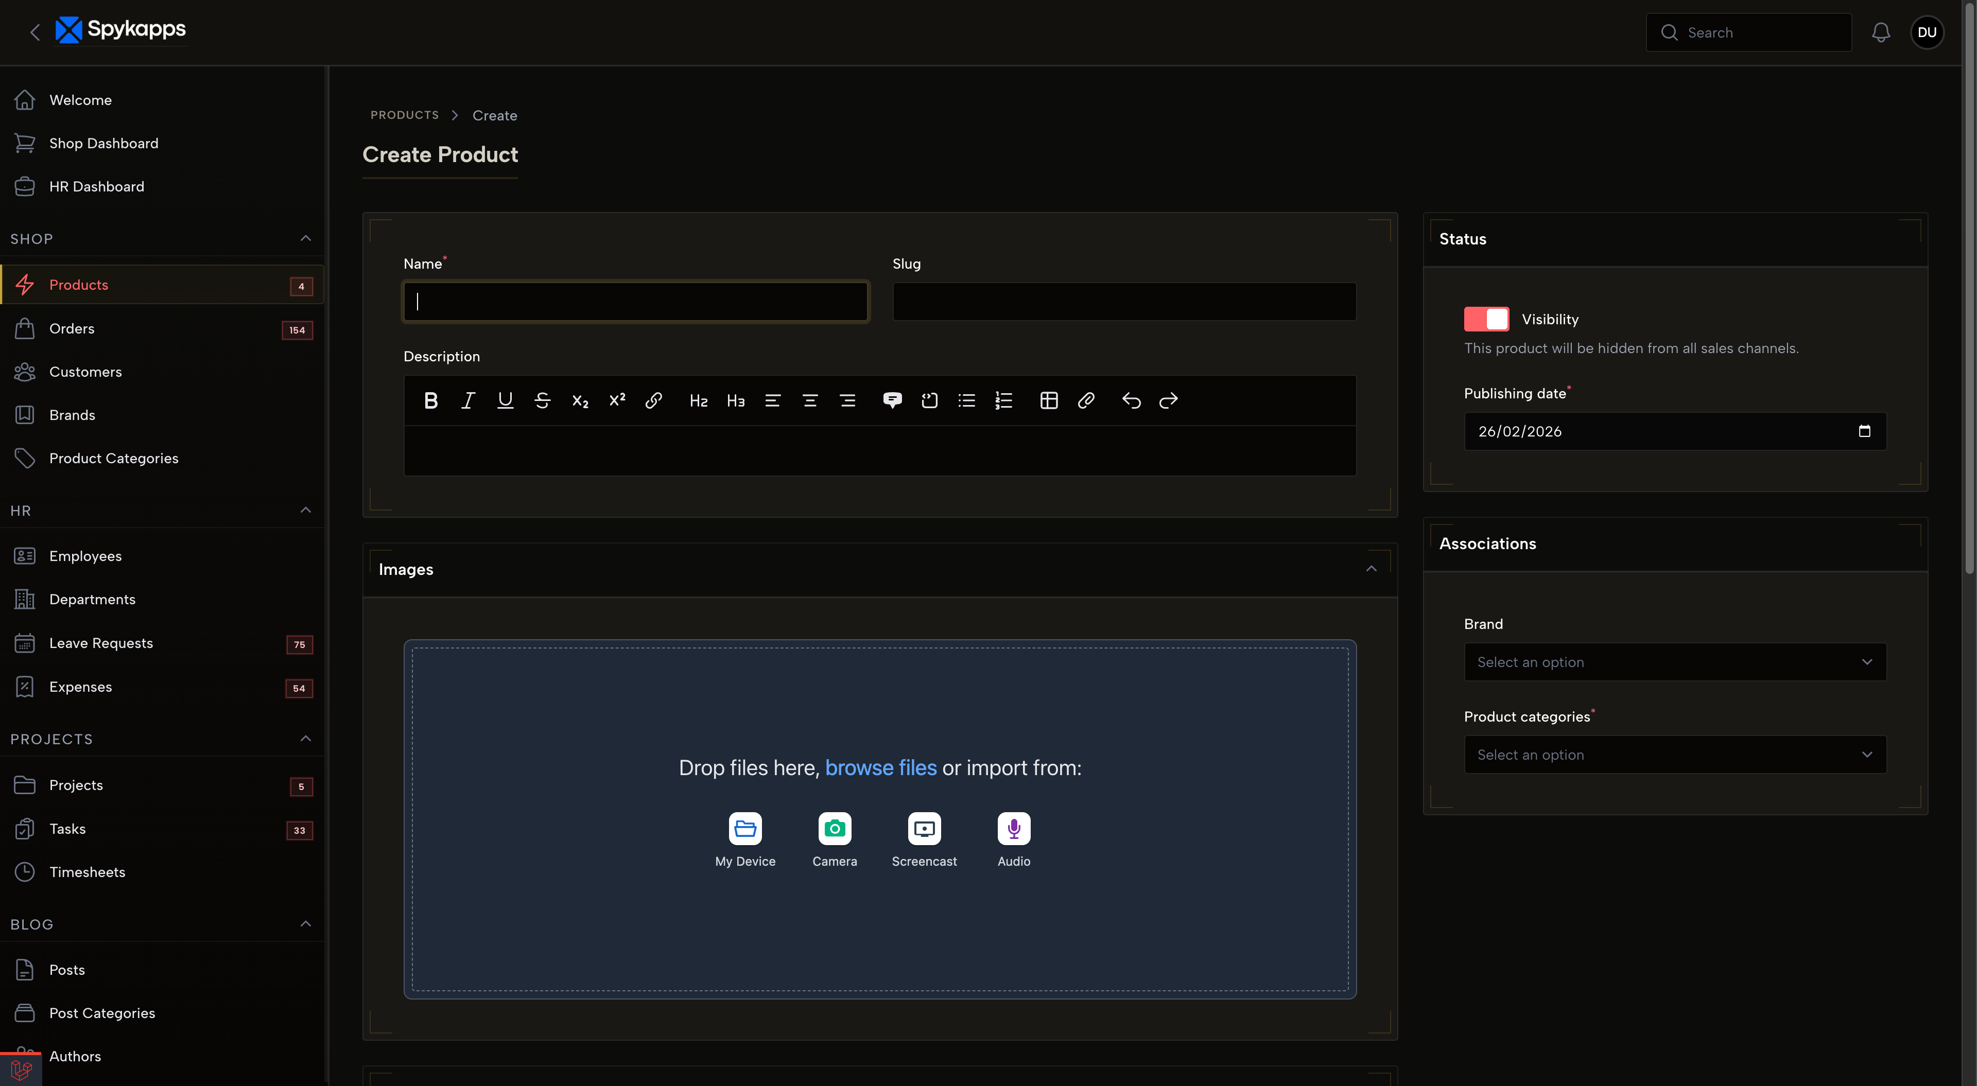Collapse the SHOP sidebar section
1977x1086 pixels.
pyautogui.click(x=305, y=238)
